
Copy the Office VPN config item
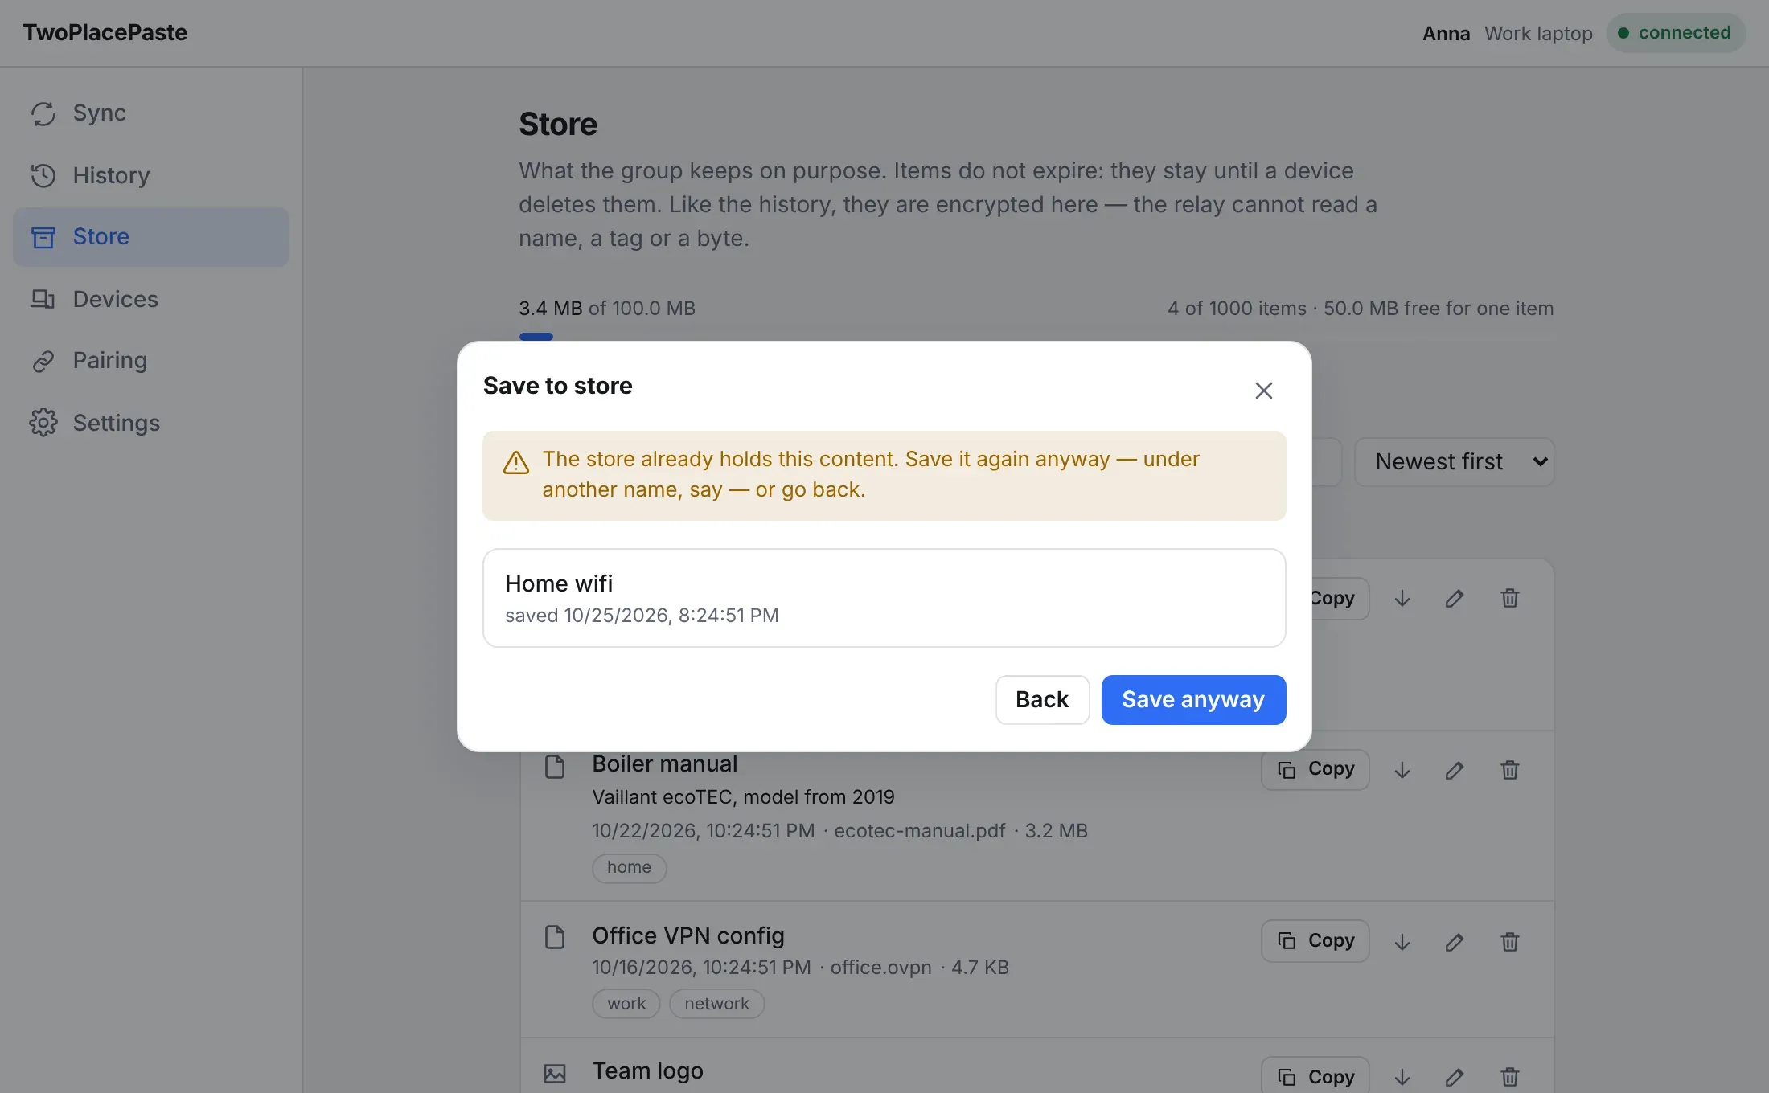[x=1315, y=941]
